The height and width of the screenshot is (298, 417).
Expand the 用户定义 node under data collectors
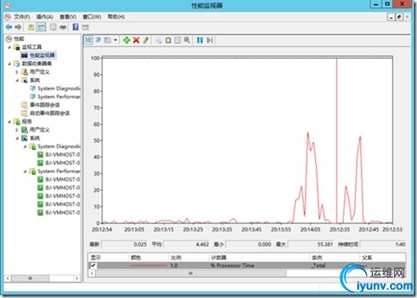[17, 72]
